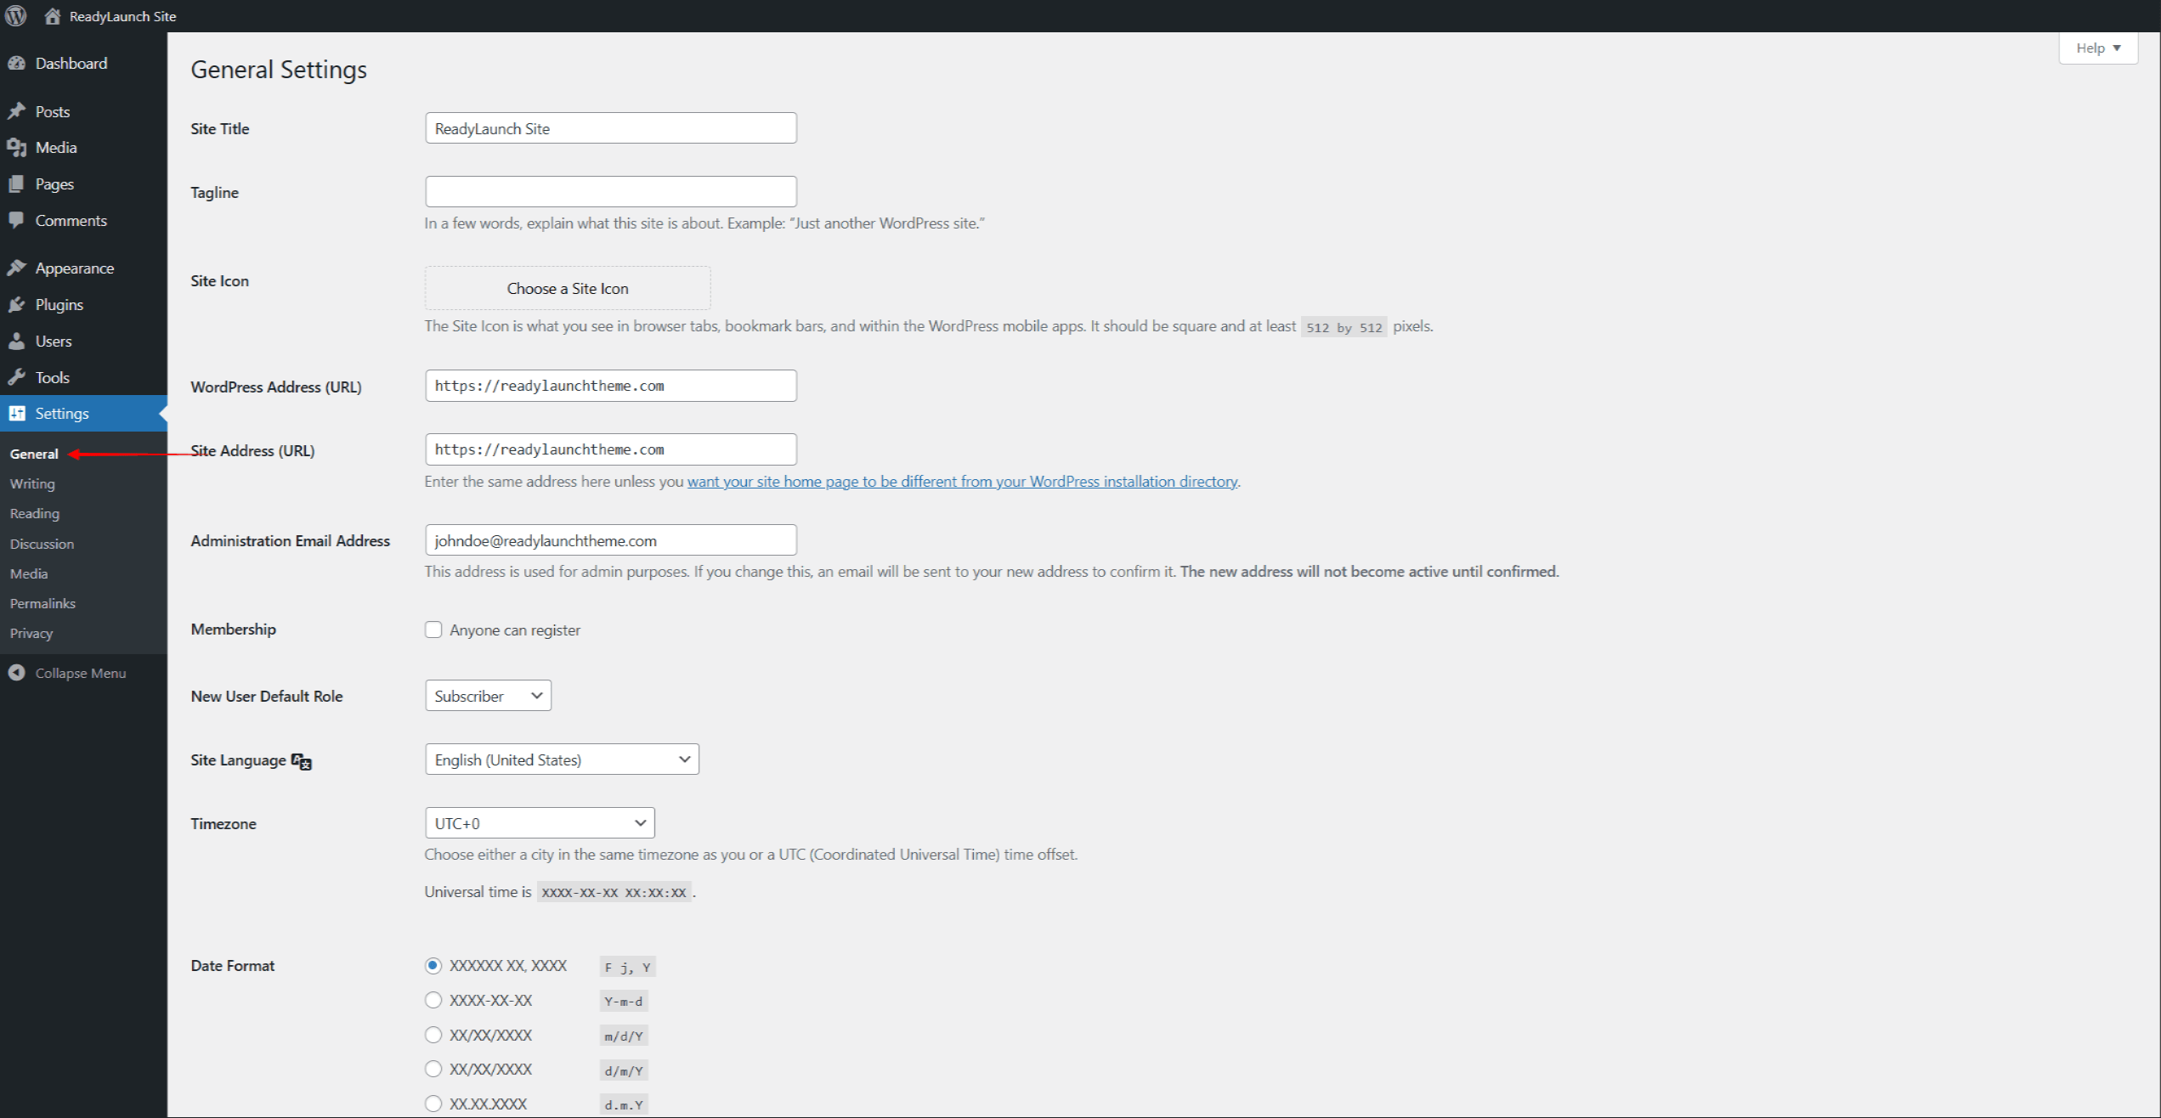
Task: Open the Timezone UTC+0 dropdown
Action: (x=540, y=823)
